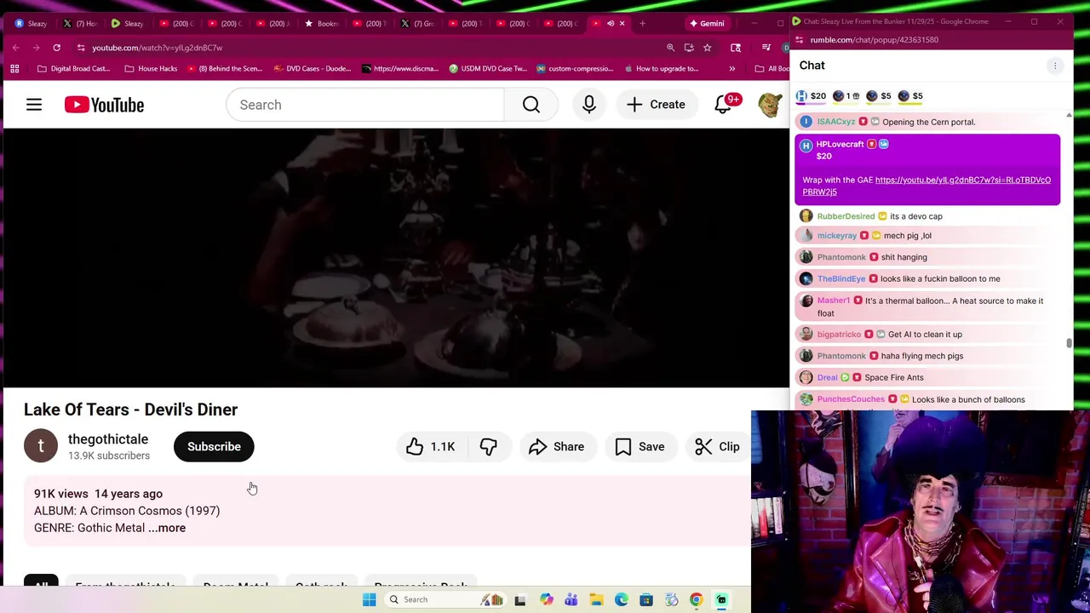Open browser zoom magnifier icon
This screenshot has height=613, width=1090.
click(670, 48)
